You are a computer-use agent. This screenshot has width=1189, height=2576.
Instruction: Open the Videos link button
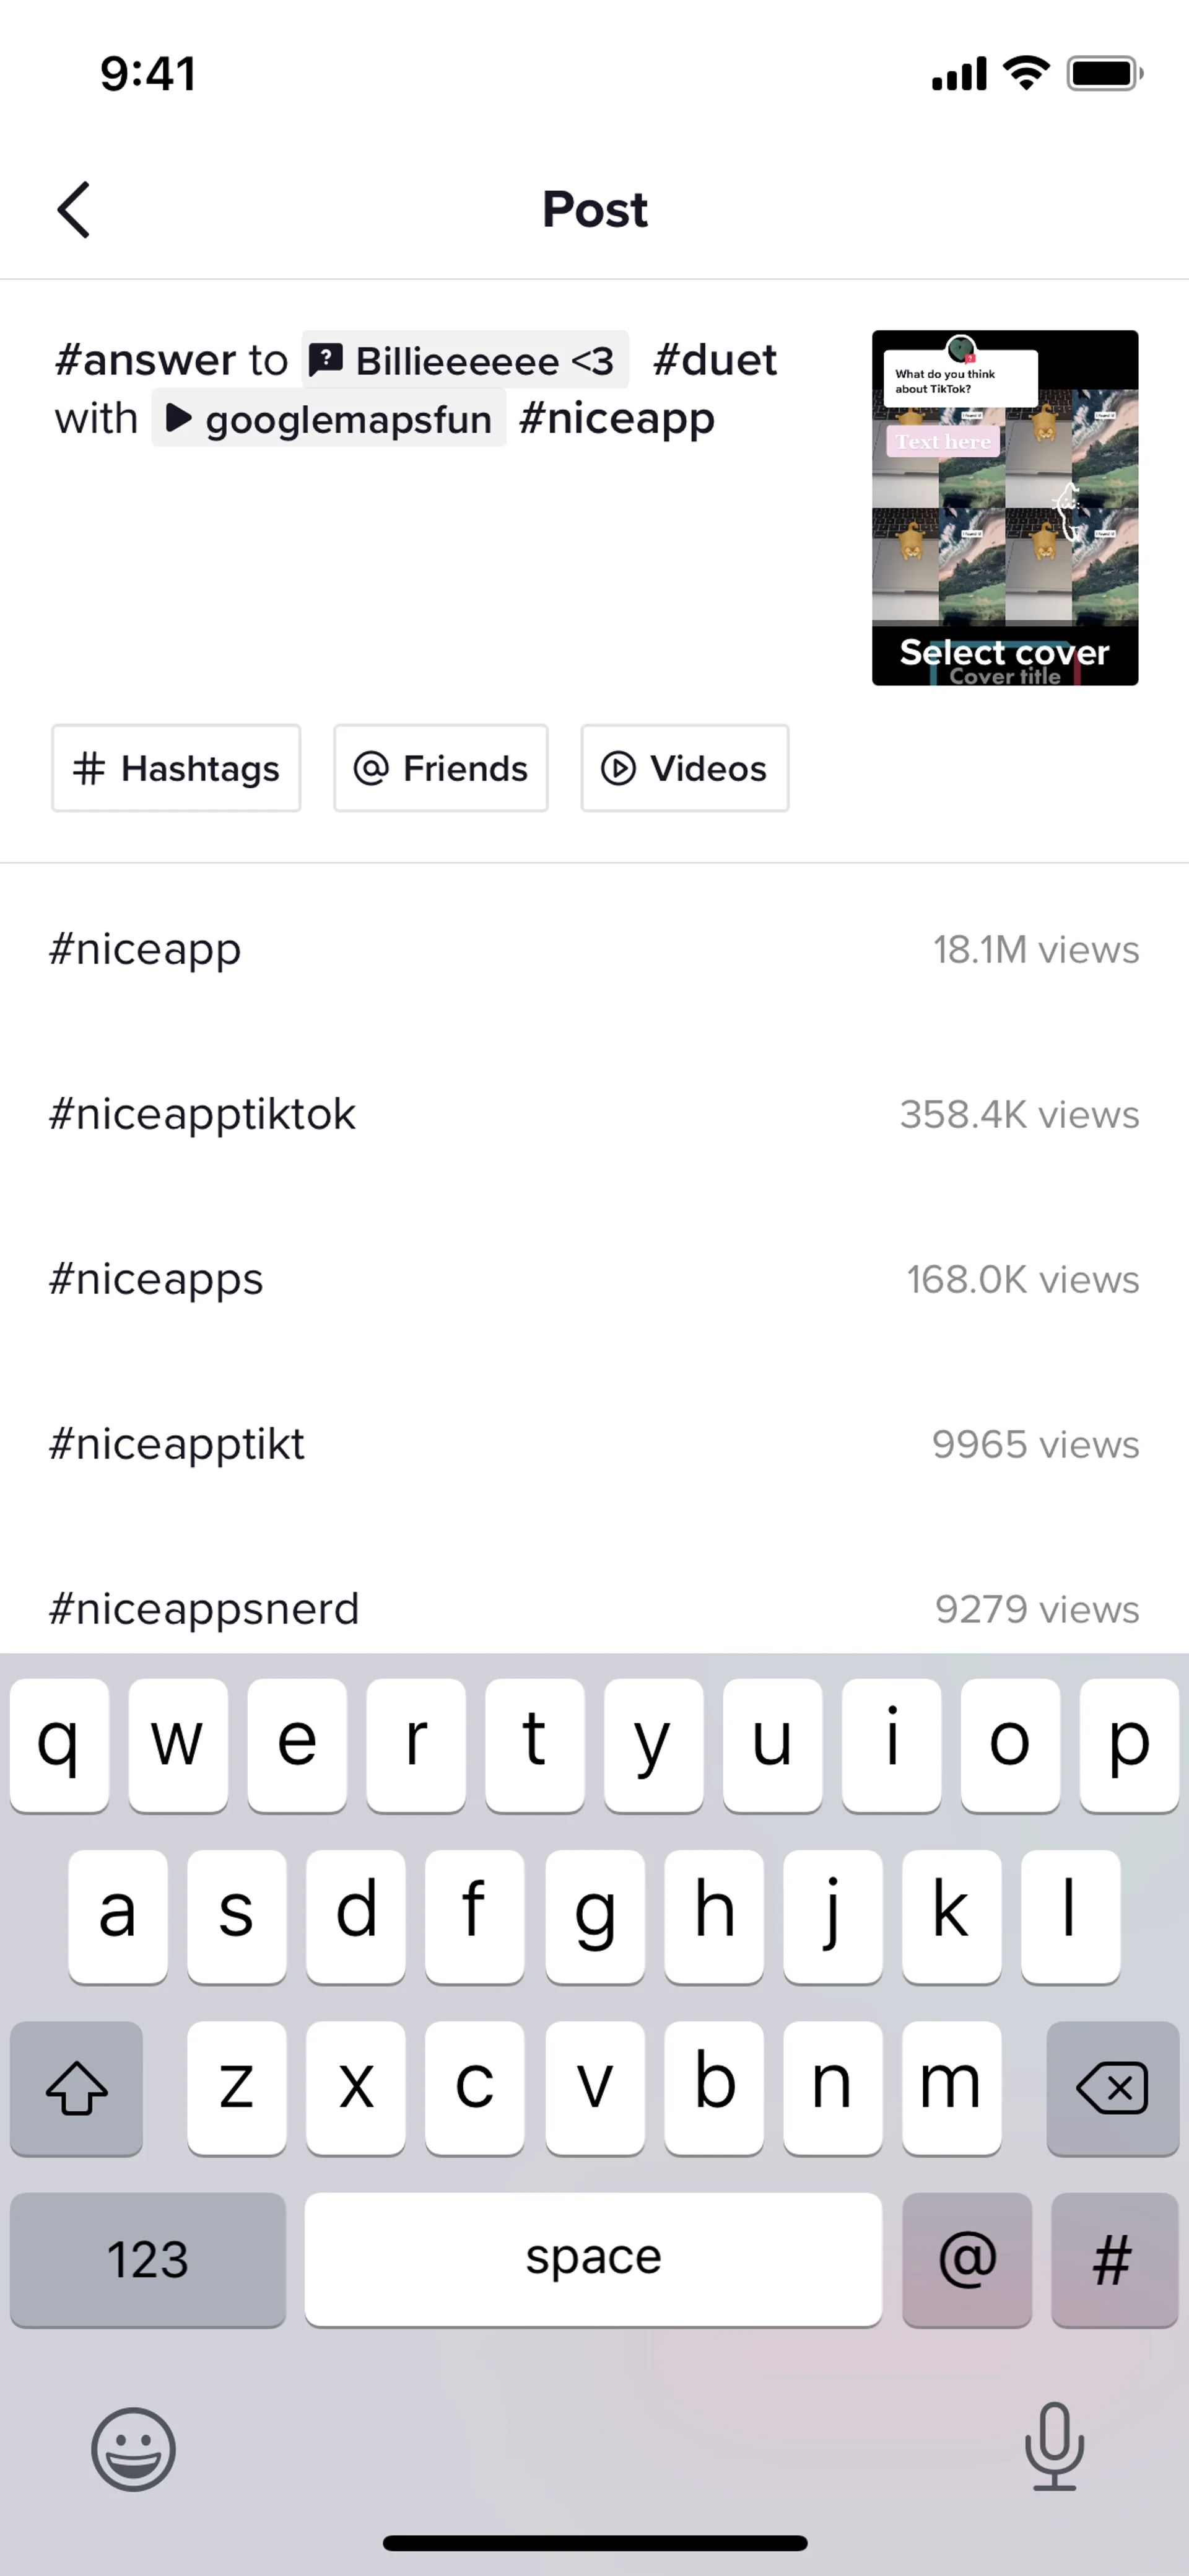coord(684,768)
